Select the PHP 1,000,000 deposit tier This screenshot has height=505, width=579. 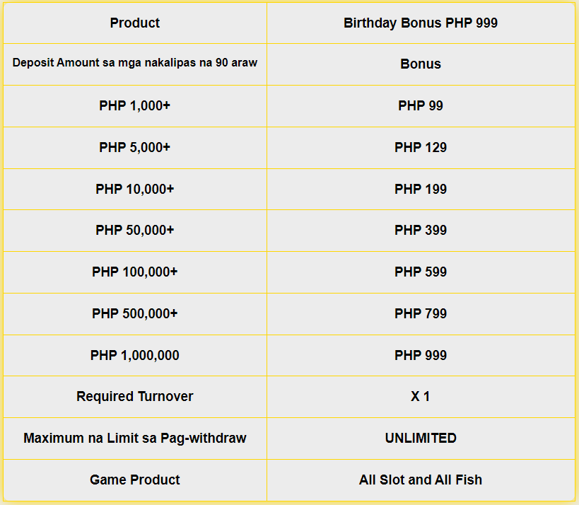pos(135,355)
